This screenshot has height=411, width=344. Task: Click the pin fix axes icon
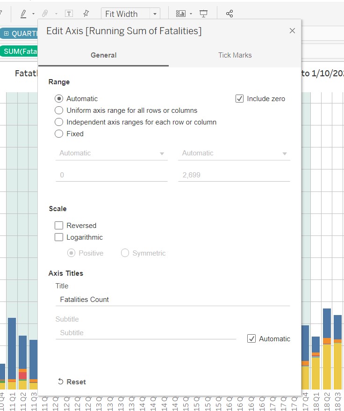[86, 14]
